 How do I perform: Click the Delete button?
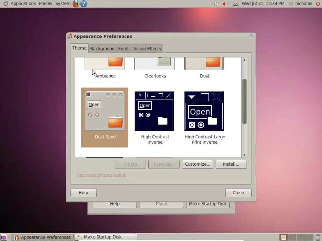click(x=130, y=164)
